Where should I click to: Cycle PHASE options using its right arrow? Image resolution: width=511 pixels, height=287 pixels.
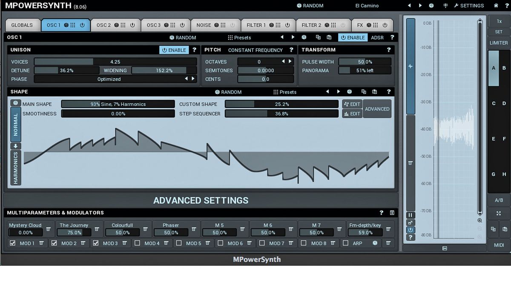coord(192,79)
